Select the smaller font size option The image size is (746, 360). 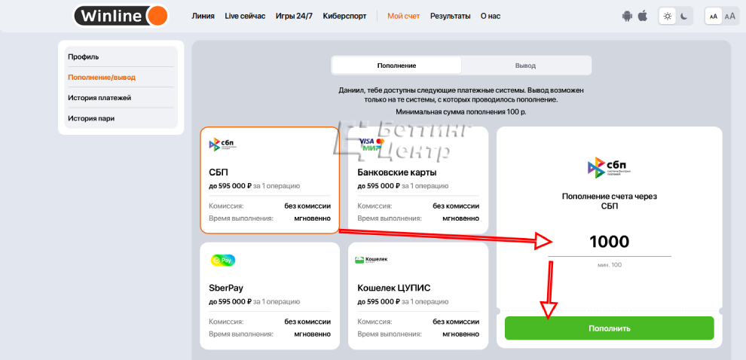point(713,16)
